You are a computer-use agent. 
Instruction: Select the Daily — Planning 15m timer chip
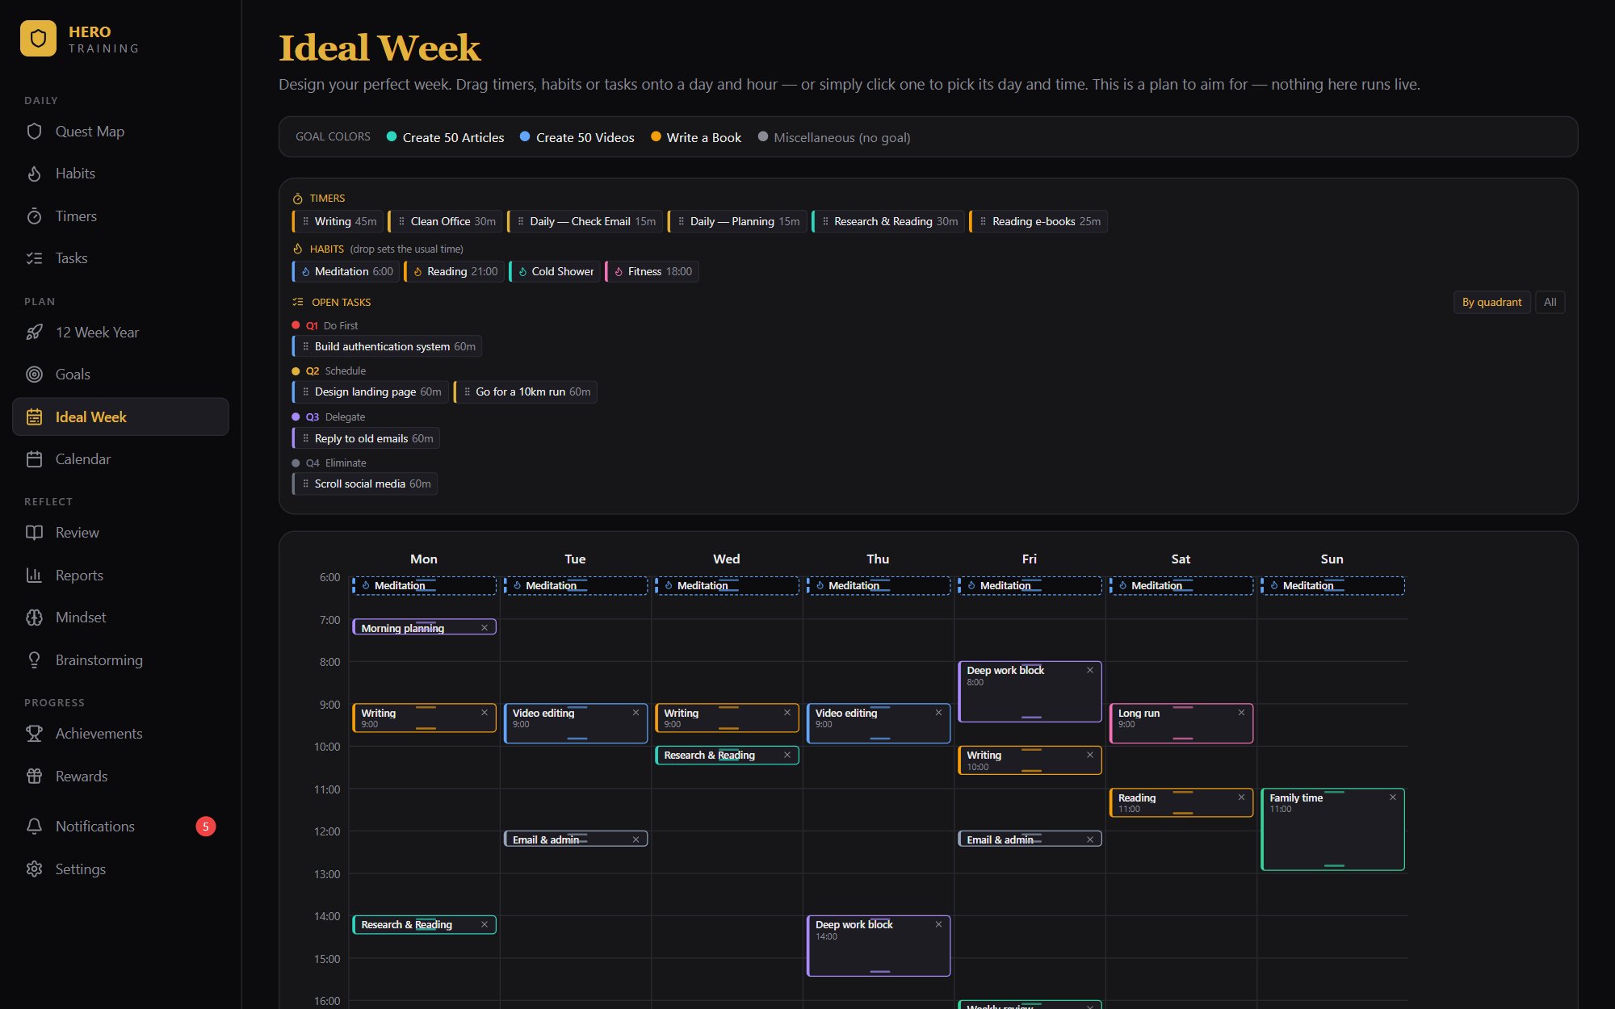pos(737,221)
